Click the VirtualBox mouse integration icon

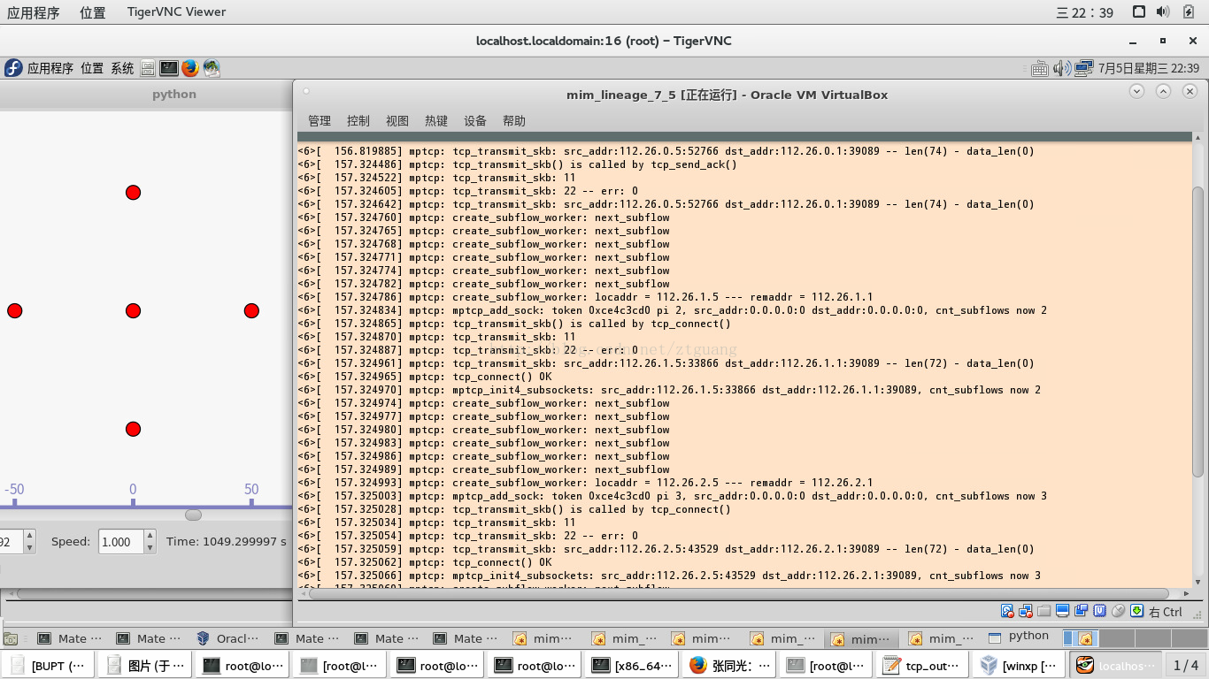tap(1119, 611)
